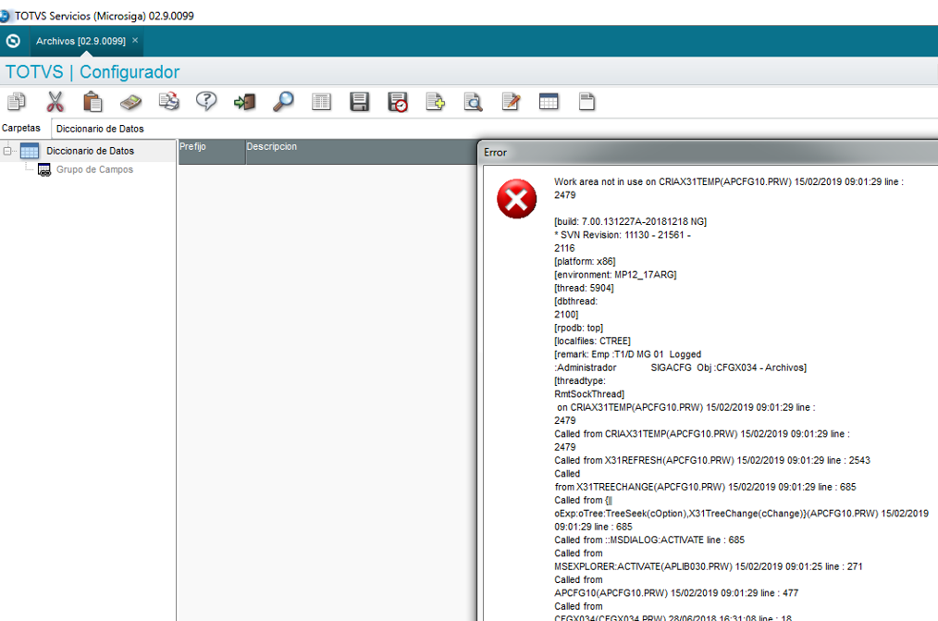Click the blank page icon
Viewport: 938px width, 621px height.
[x=586, y=102]
